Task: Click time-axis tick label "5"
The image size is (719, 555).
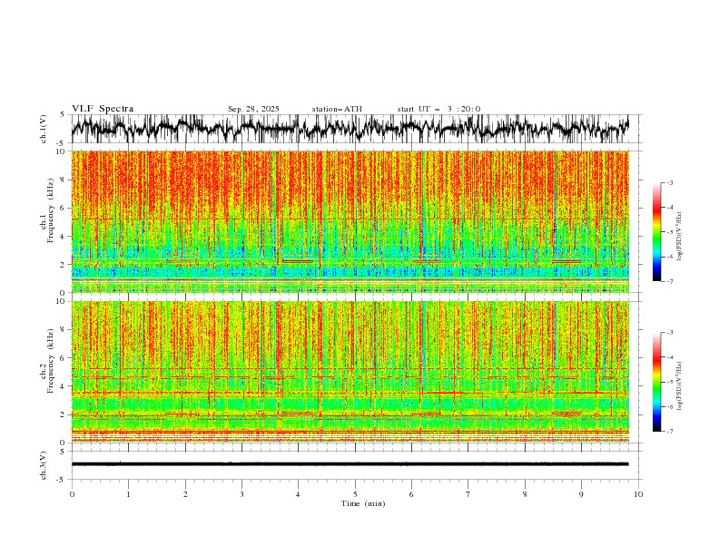Action: pos(355,494)
